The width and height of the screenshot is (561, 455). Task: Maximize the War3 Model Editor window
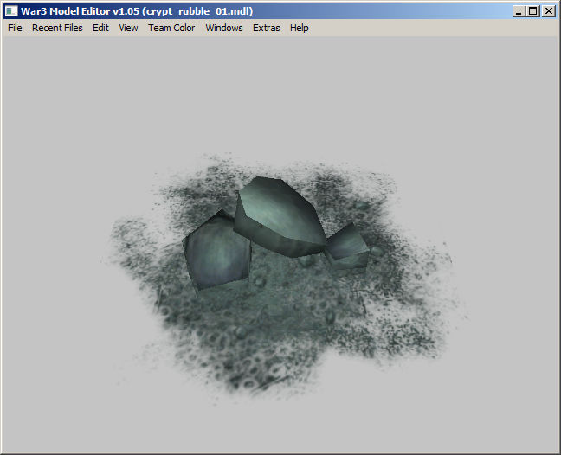tap(533, 11)
